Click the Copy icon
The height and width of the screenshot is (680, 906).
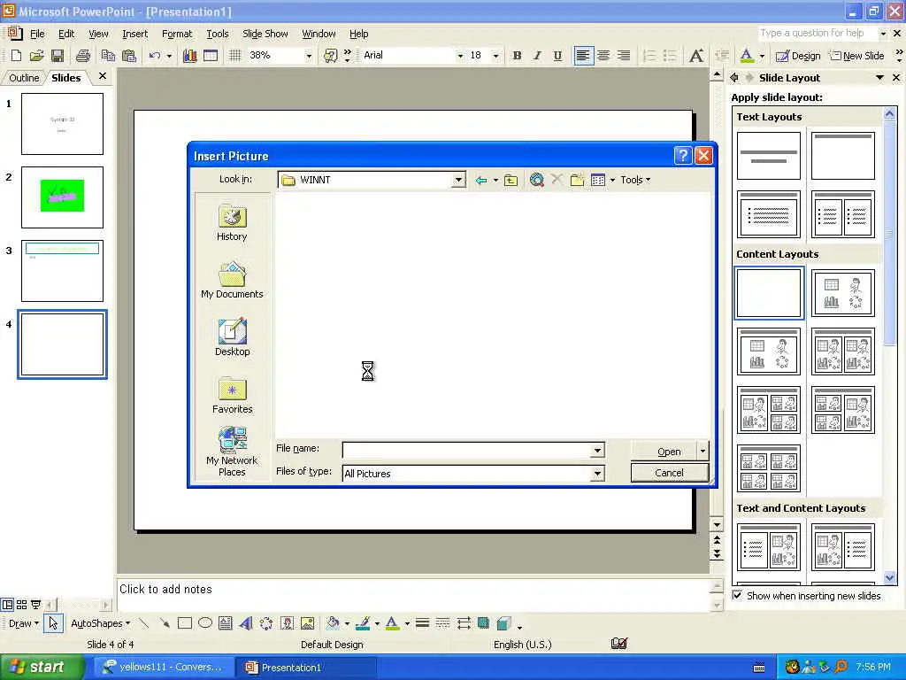108,56
